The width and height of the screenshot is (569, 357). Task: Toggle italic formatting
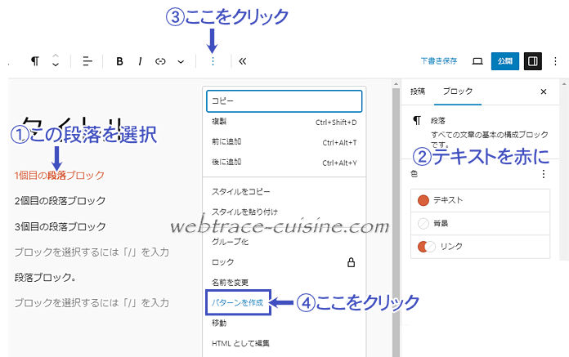tap(140, 61)
